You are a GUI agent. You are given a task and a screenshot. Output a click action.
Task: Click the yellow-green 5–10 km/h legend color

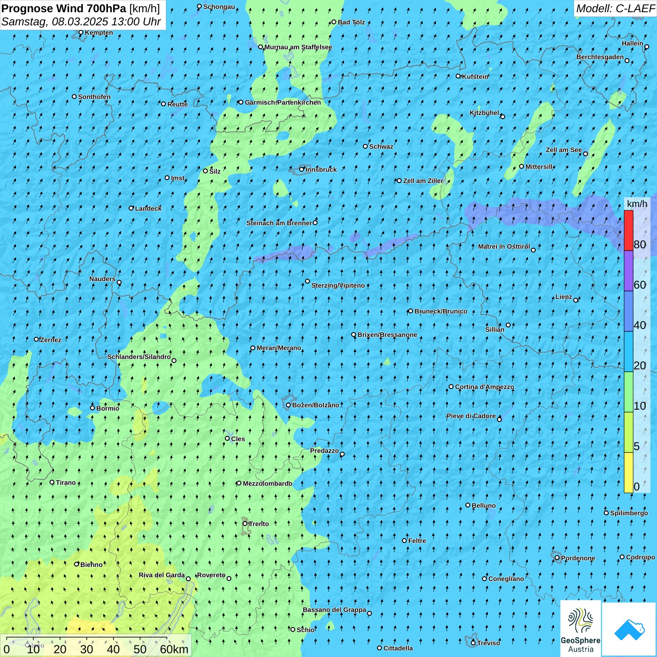point(628,433)
